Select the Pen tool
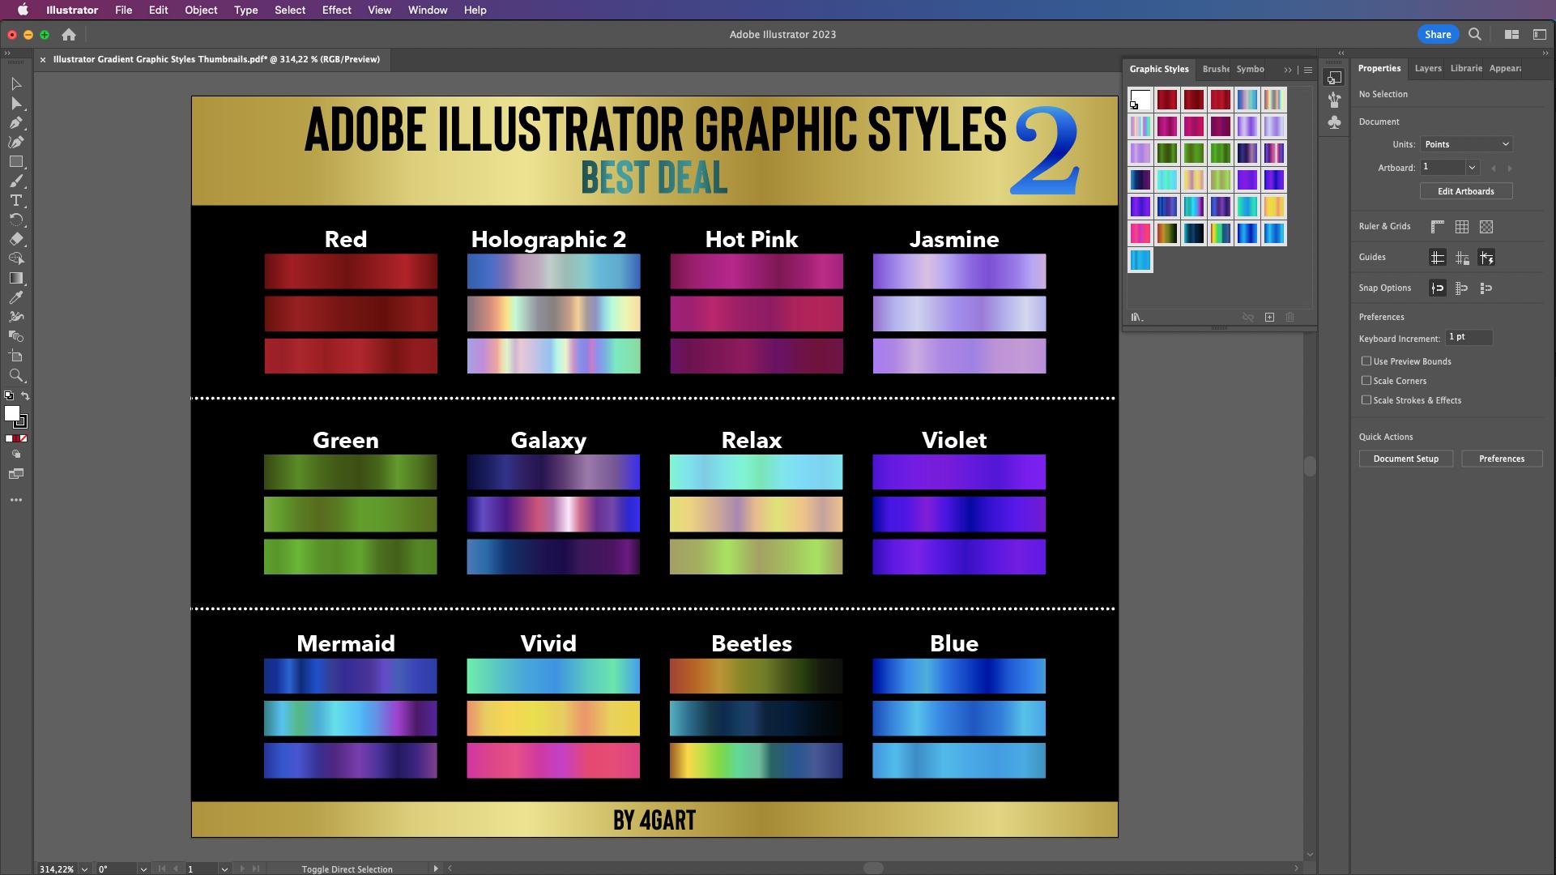The image size is (1556, 875). coord(16,121)
